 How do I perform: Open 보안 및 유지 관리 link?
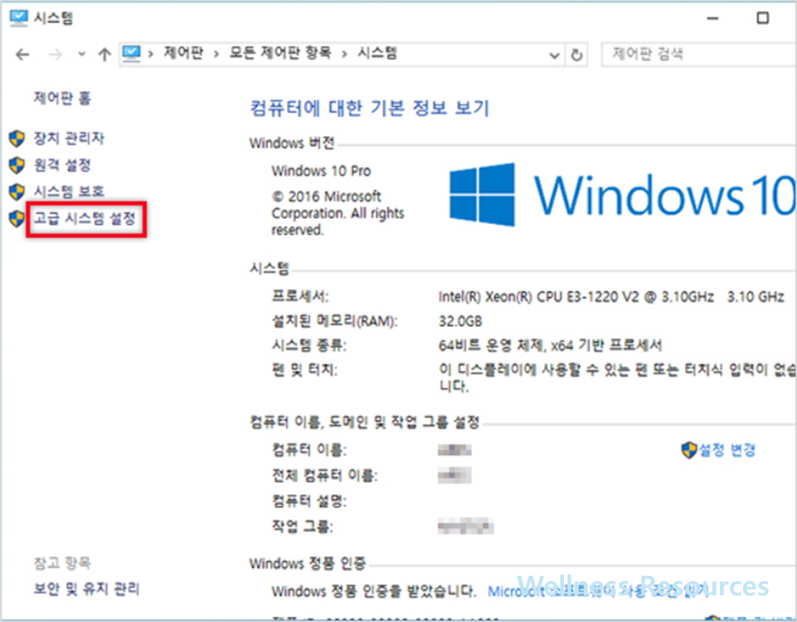(86, 589)
